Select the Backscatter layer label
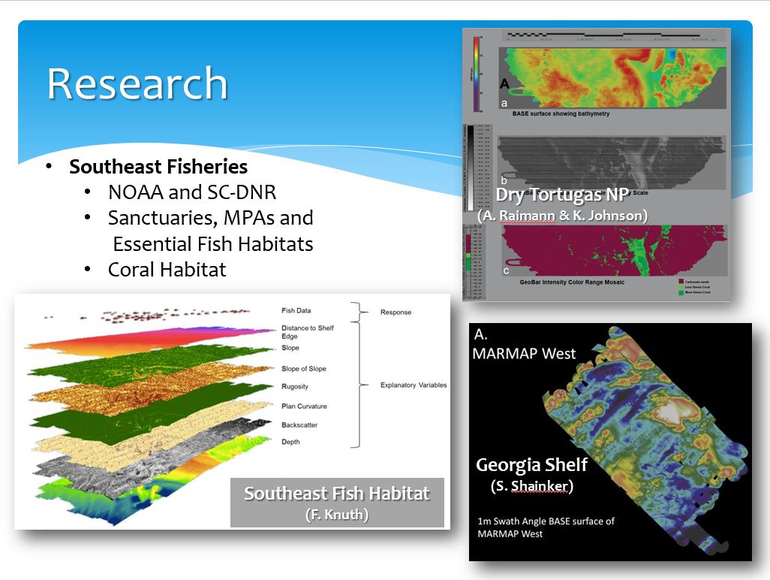The width and height of the screenshot is (770, 580). (x=299, y=425)
